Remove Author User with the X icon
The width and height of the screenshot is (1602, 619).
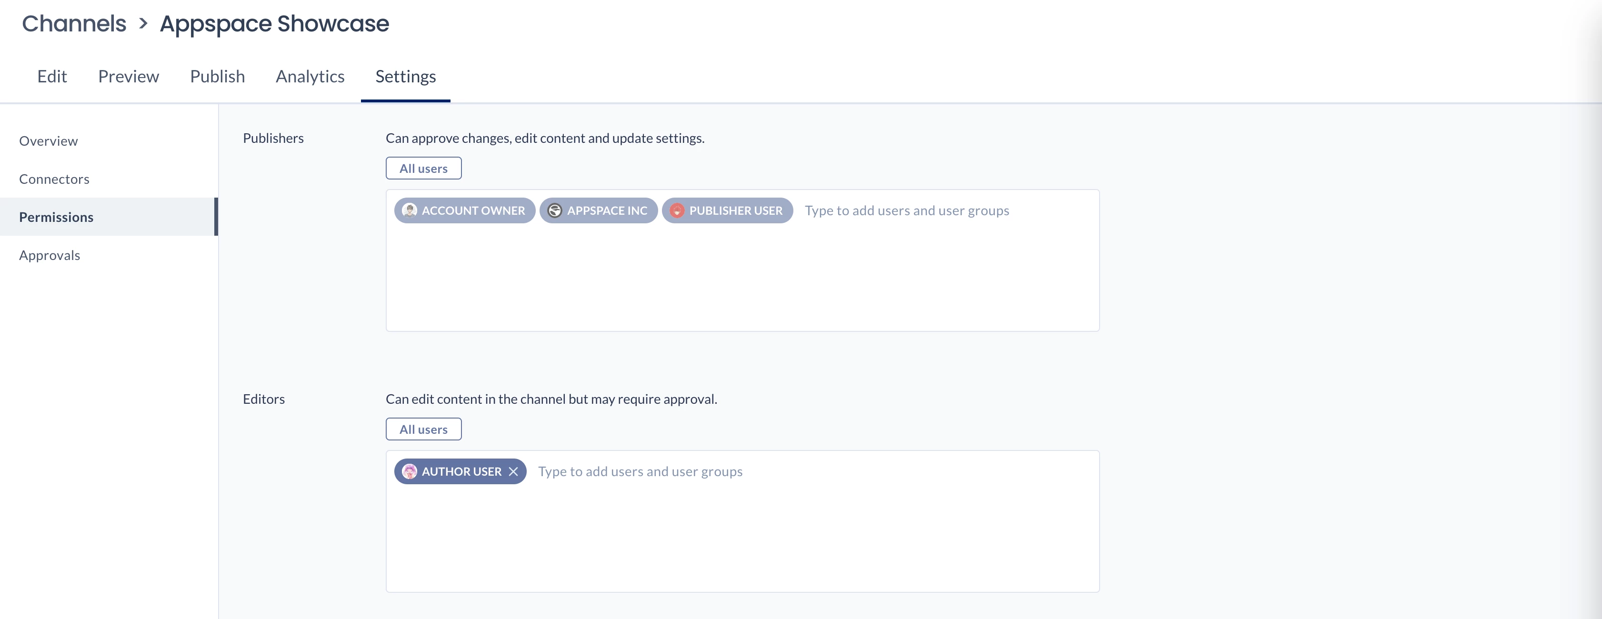click(x=513, y=471)
